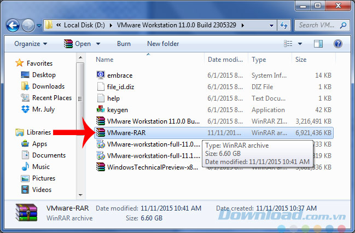Click the Favorites star icon
Screen dimensions: 355x233
[20, 63]
